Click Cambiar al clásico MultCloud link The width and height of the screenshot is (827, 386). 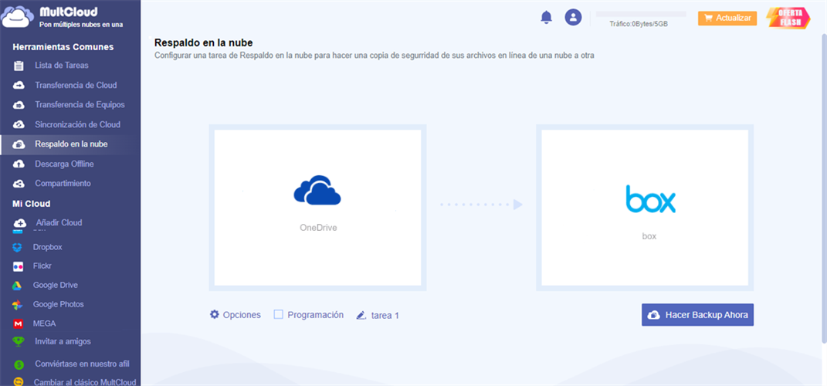pos(85,382)
